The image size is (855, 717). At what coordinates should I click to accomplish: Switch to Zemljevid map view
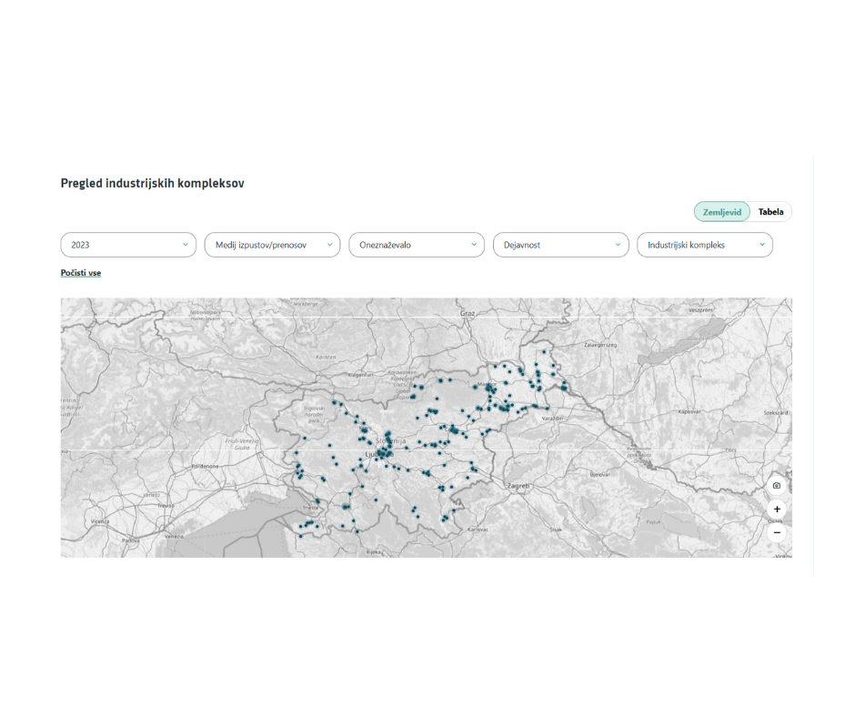722,212
